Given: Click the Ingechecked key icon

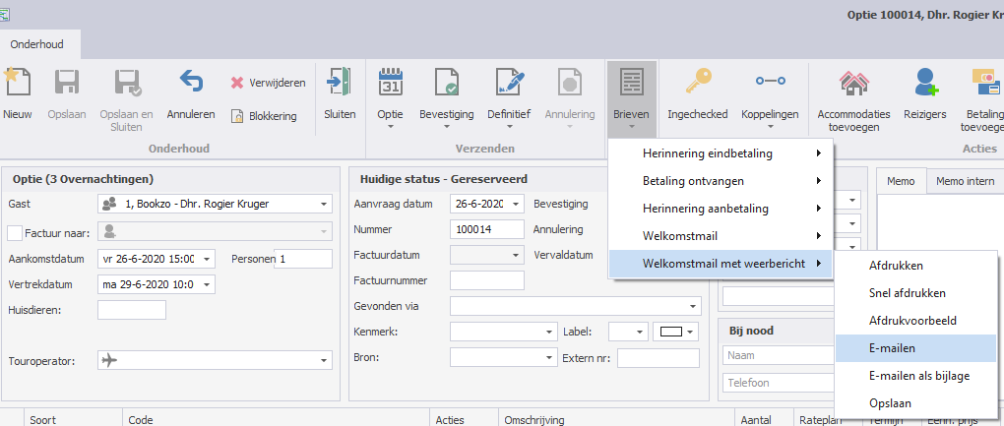Looking at the screenshot, I should point(698,82).
